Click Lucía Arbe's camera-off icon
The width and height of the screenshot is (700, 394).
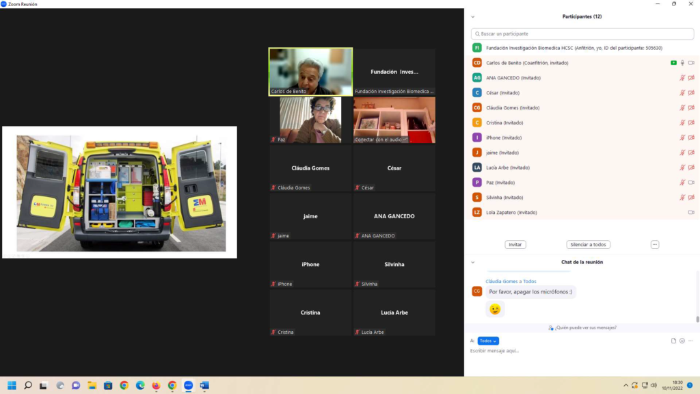point(691,168)
